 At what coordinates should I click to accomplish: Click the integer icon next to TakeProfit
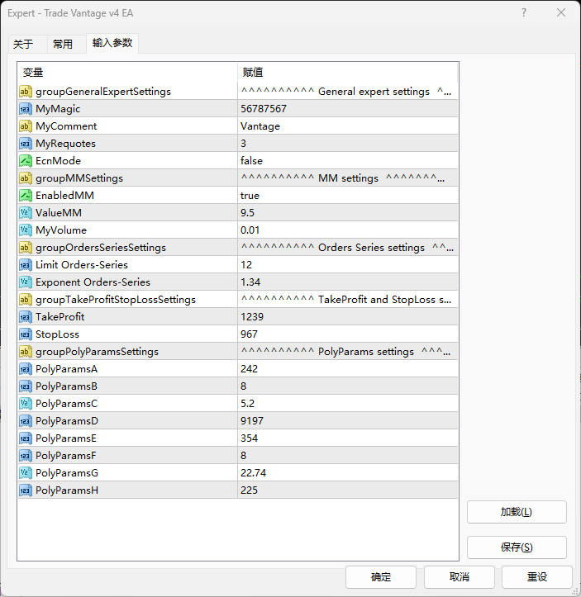(26, 317)
